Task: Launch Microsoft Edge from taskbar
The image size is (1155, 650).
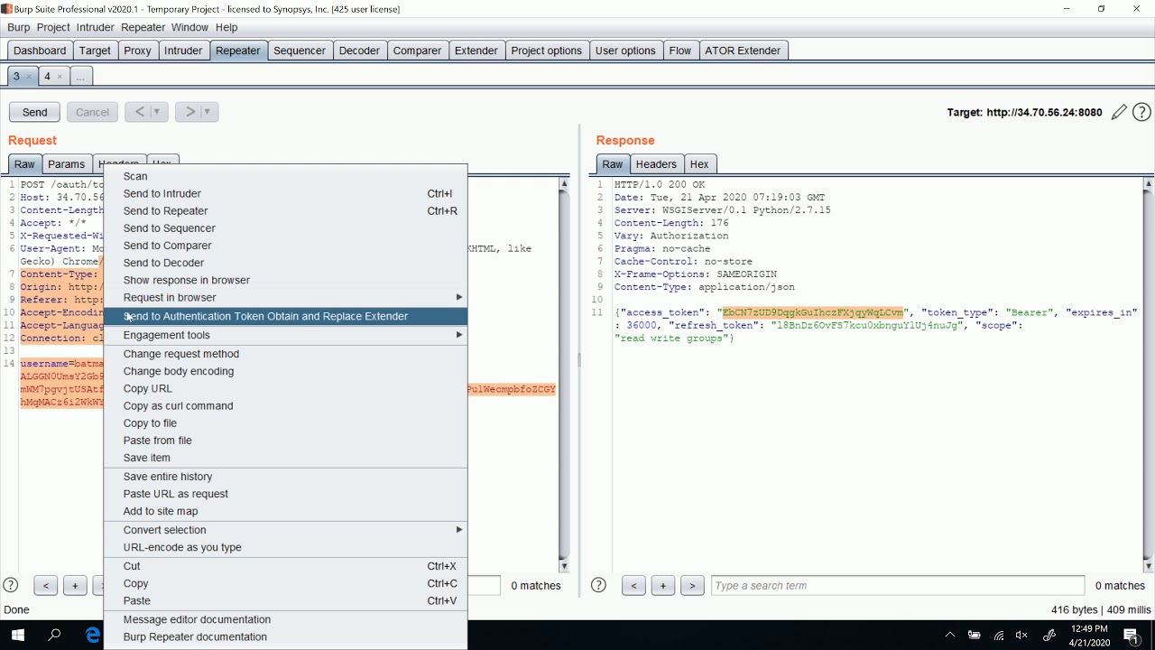Action: click(92, 635)
